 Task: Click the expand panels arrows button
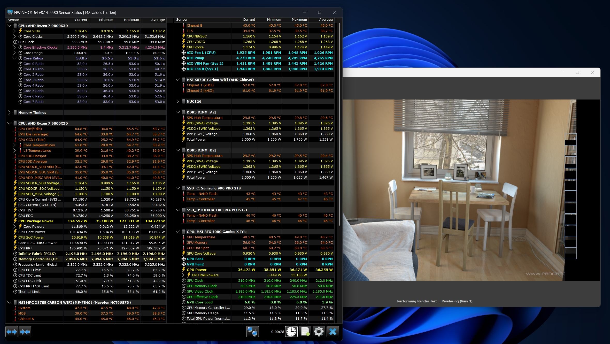click(x=12, y=332)
